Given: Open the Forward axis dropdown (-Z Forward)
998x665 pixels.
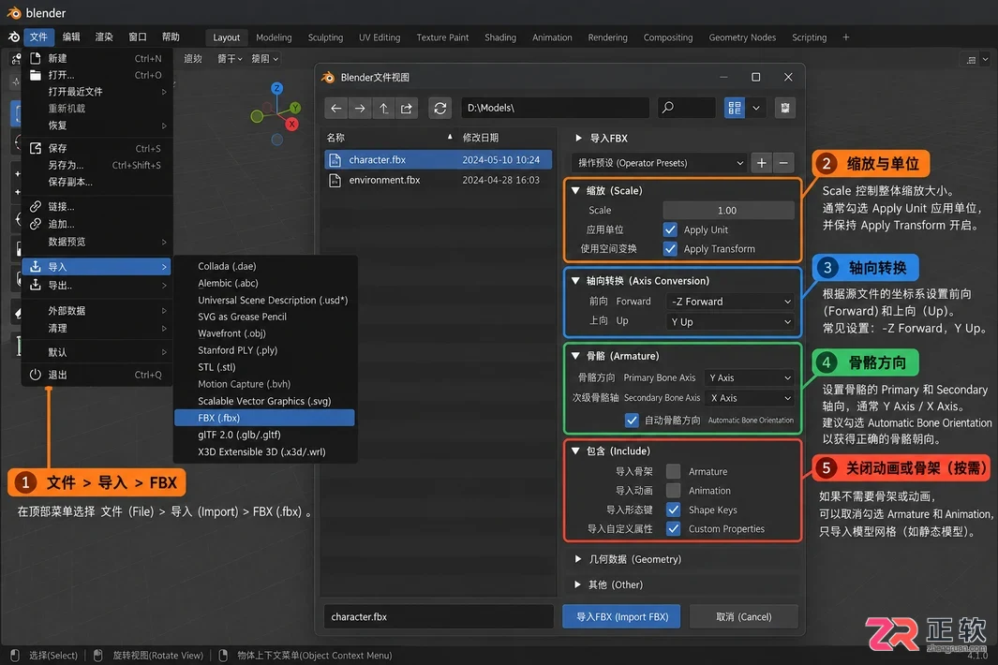Looking at the screenshot, I should click(731, 302).
